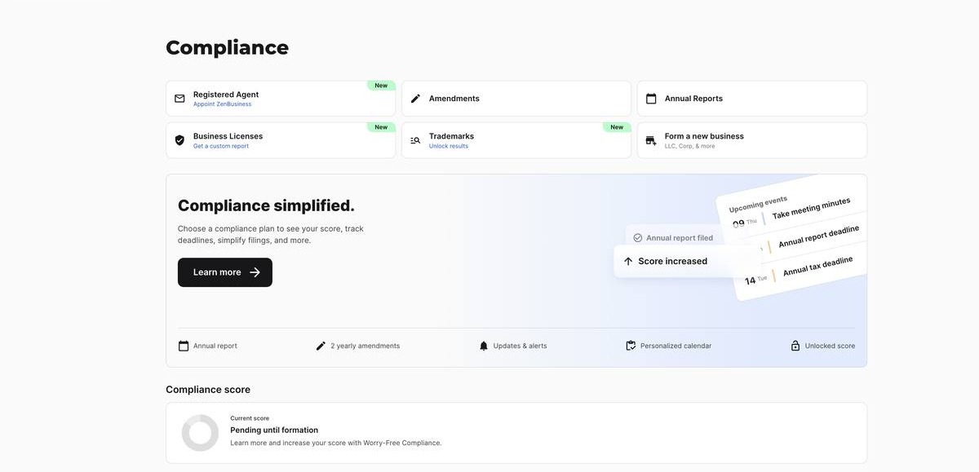Open the Registered Agent card
This screenshot has width=979, height=472.
(x=281, y=99)
